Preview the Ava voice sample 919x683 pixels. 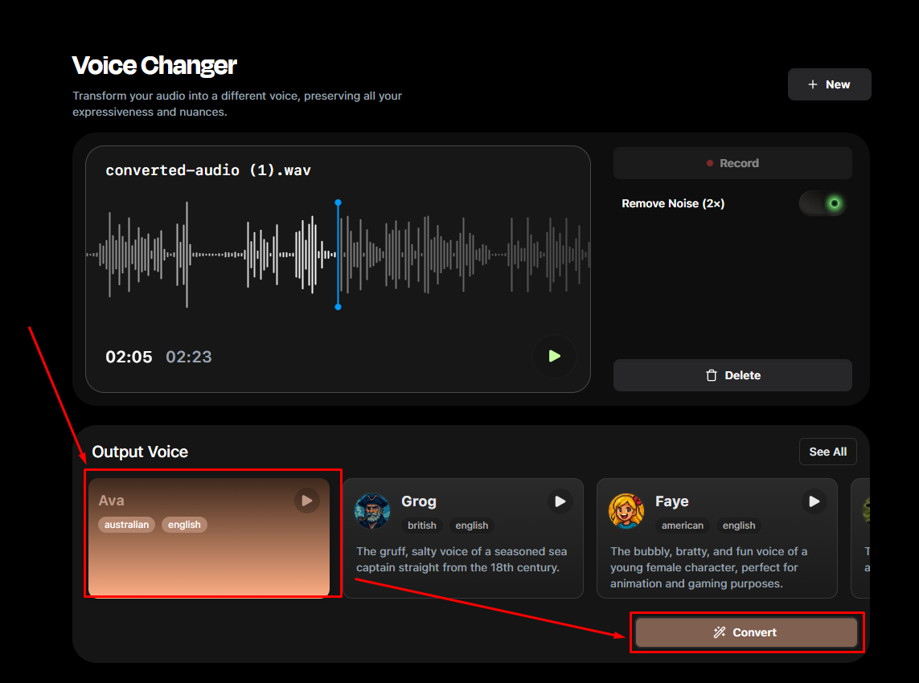[306, 501]
